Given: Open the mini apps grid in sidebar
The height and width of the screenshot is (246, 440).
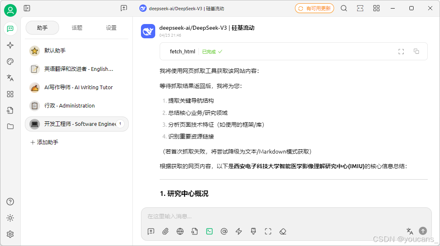Looking at the screenshot, I should point(10,94).
